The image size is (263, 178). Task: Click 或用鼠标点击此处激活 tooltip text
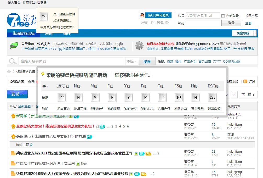click(57, 27)
